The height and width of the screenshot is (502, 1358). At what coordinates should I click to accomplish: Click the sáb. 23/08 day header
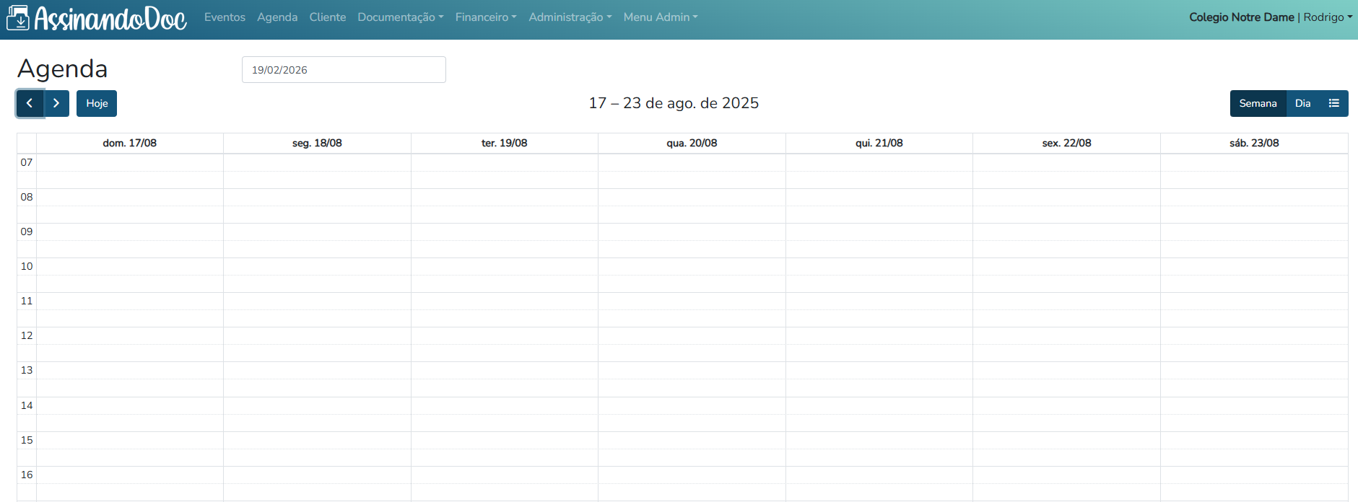tap(1254, 143)
